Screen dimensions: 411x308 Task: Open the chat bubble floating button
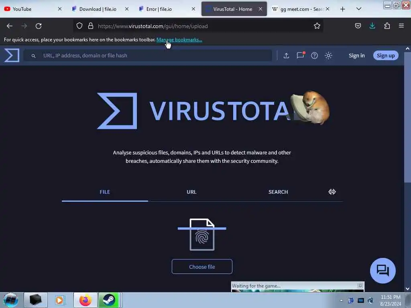[383, 271]
